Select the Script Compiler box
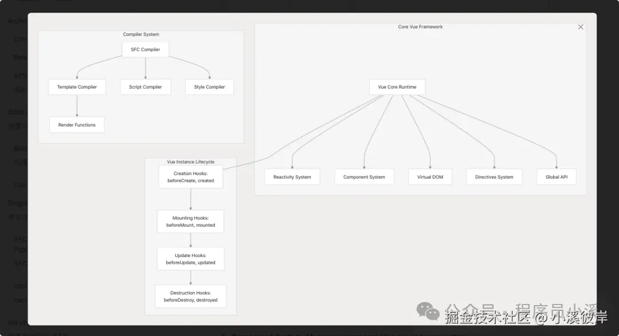619x336 pixels. (x=145, y=87)
